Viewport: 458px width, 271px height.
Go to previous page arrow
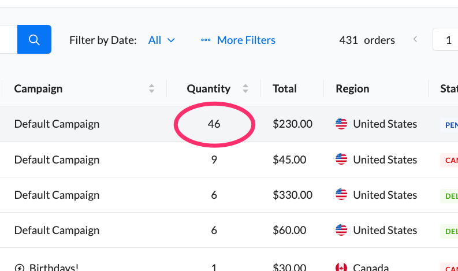tap(415, 40)
